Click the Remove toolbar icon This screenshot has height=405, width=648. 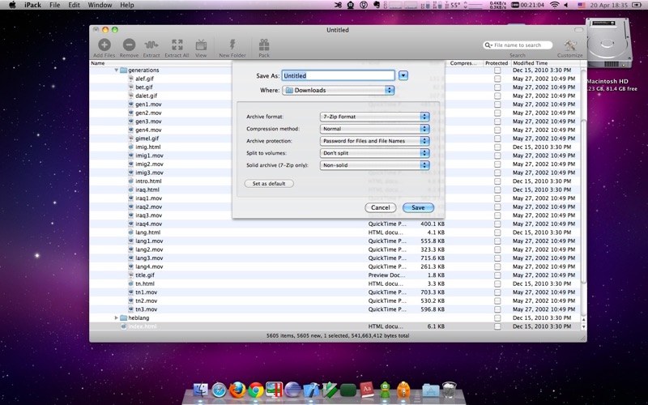tap(129, 45)
